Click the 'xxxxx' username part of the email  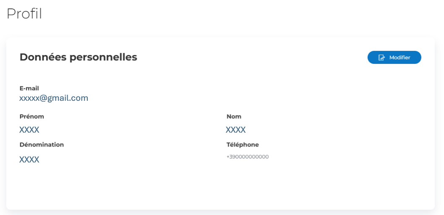pos(29,99)
